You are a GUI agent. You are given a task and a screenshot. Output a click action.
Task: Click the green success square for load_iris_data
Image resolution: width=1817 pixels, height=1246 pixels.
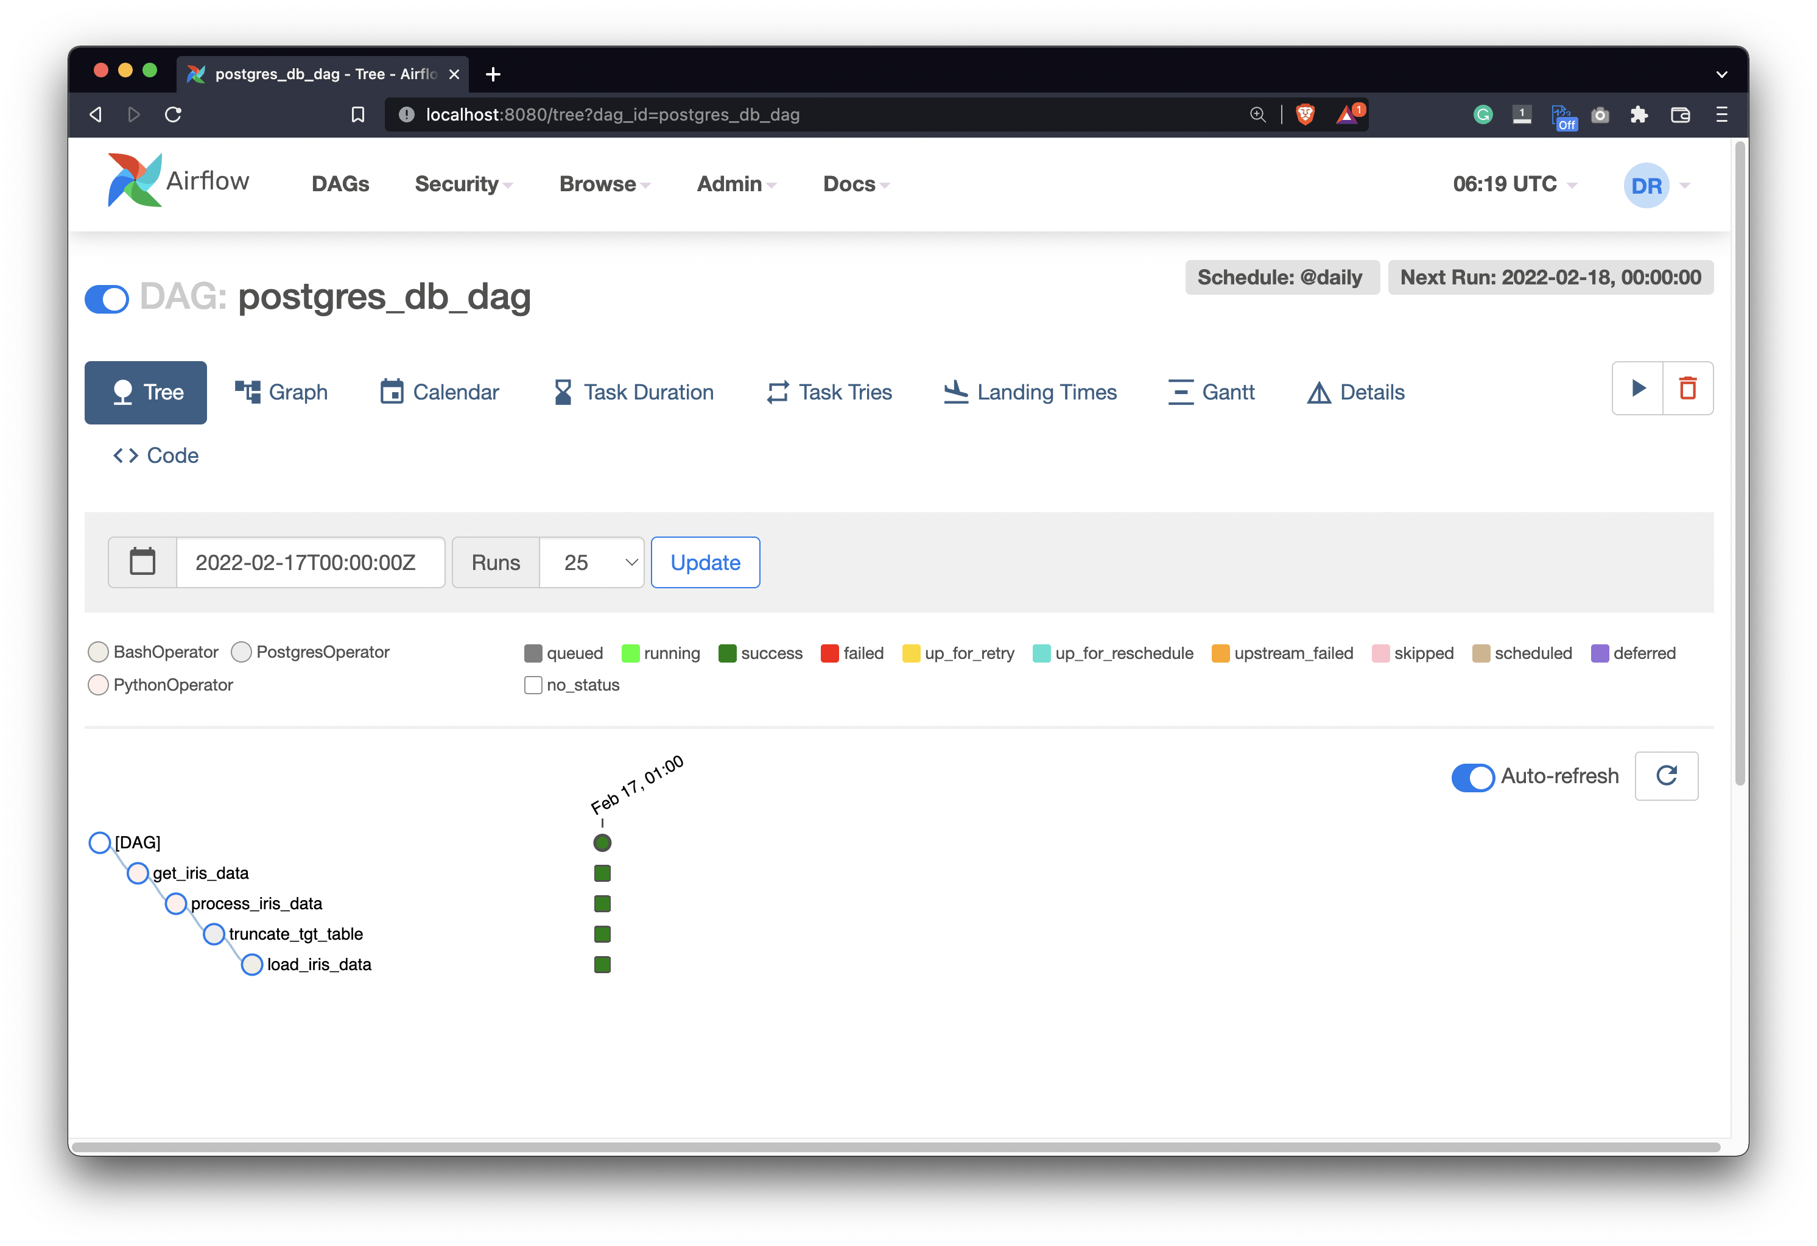pos(602,965)
